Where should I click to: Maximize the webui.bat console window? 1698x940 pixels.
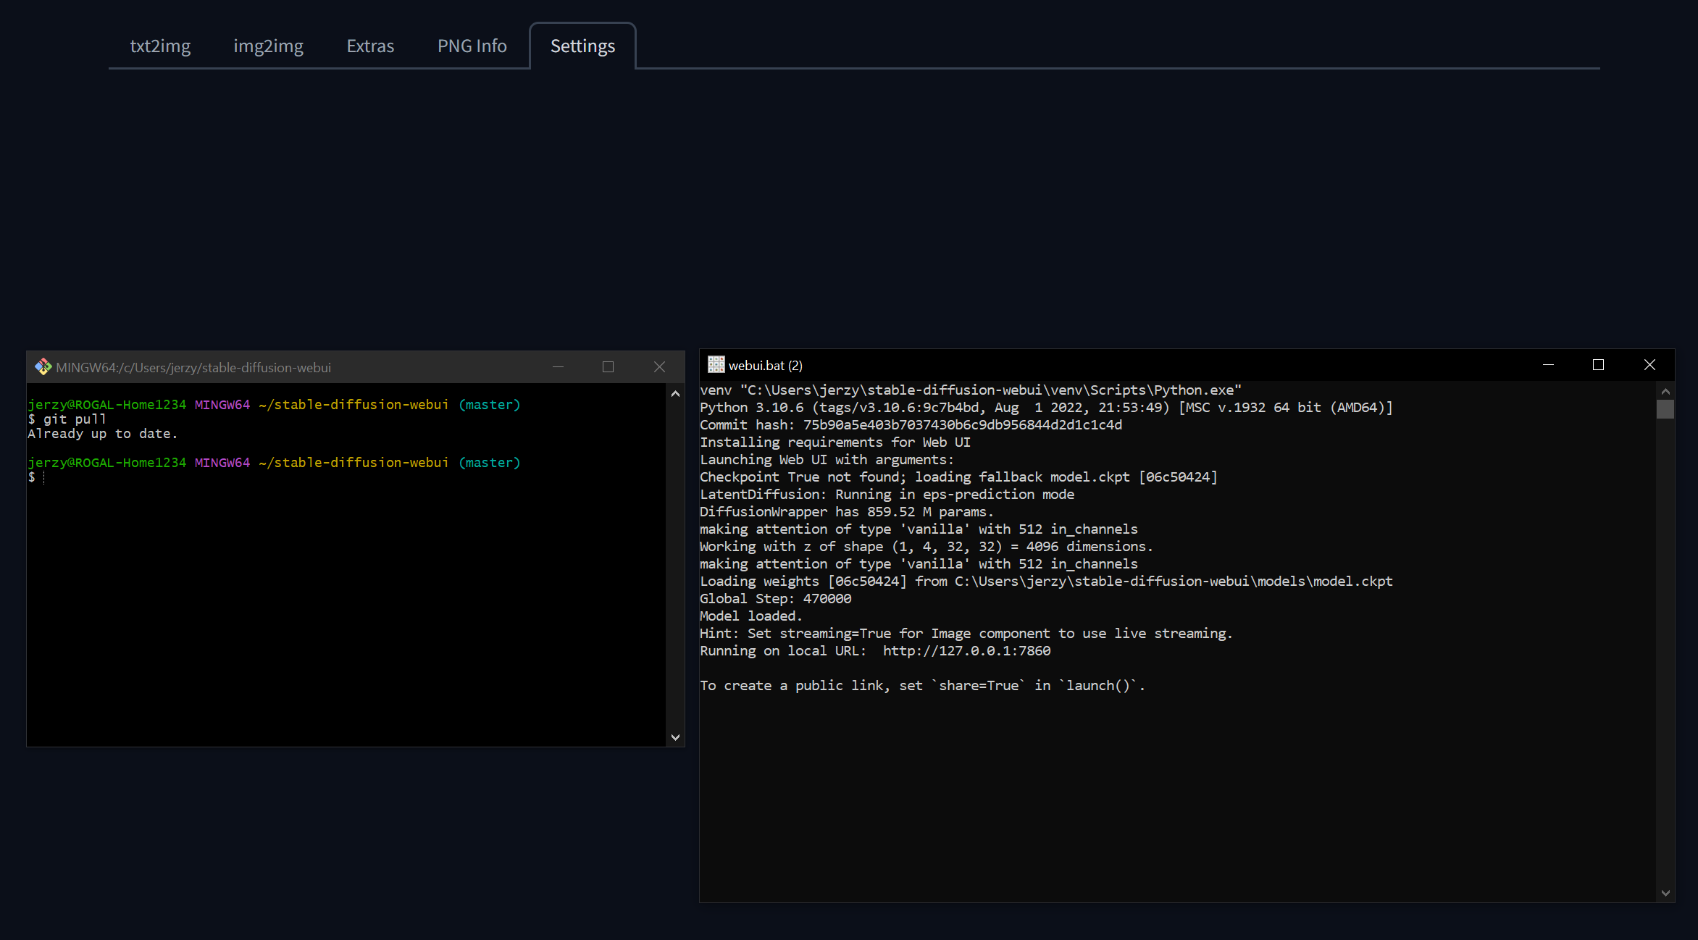pyautogui.click(x=1599, y=364)
